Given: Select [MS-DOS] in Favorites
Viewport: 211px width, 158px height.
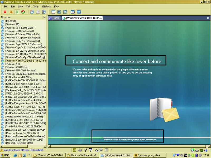Looking at the screenshot, I should (x=11, y=21).
